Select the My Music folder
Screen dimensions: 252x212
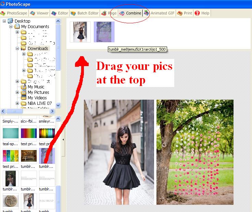[x=36, y=87]
